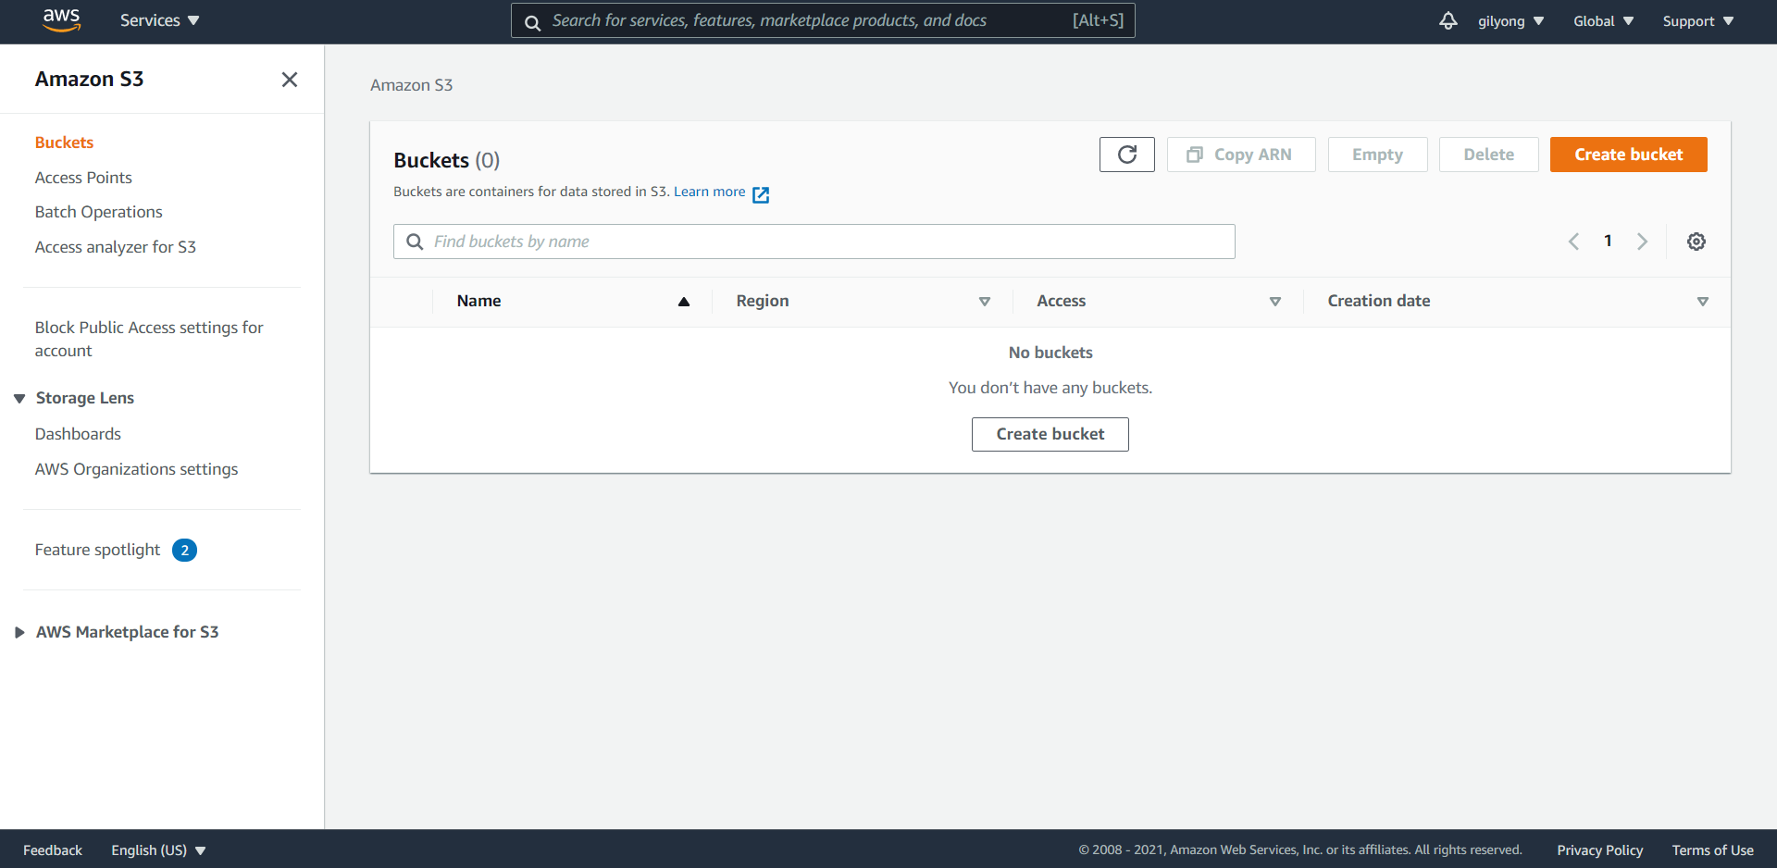
Task: Open the gilyong account menu
Action: point(1510,21)
